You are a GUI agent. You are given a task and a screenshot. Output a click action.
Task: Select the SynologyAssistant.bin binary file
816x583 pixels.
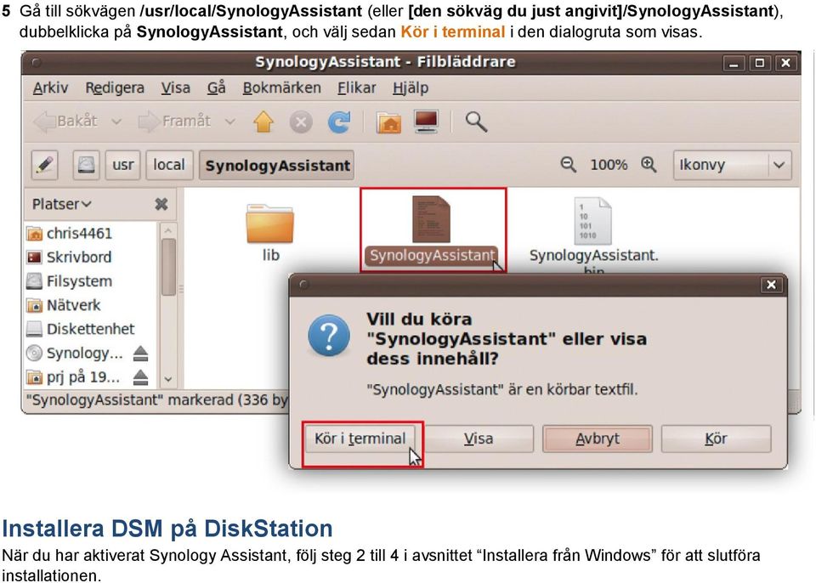pyautogui.click(x=593, y=233)
